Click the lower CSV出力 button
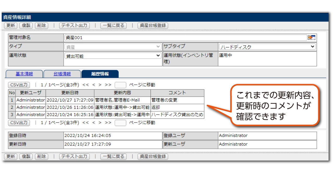The height and width of the screenshot is (174, 333). tap(19, 123)
